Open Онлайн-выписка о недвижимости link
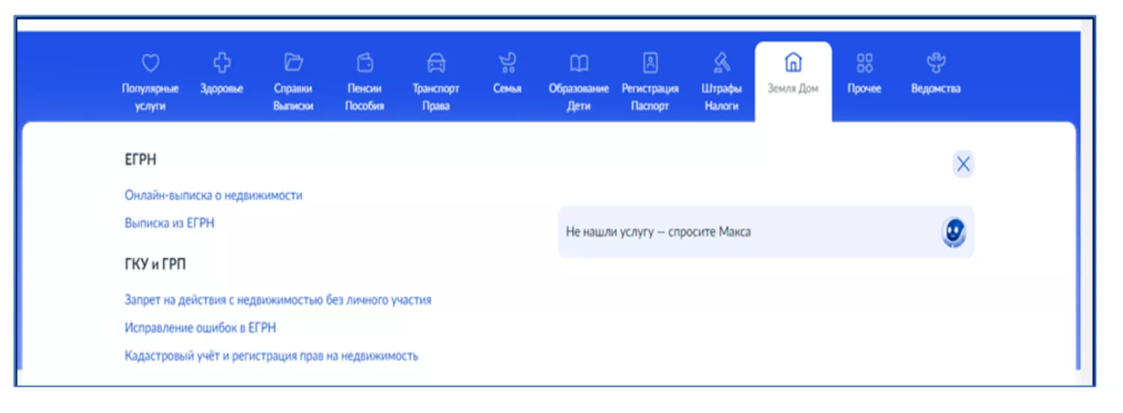1123x413 pixels. [213, 195]
